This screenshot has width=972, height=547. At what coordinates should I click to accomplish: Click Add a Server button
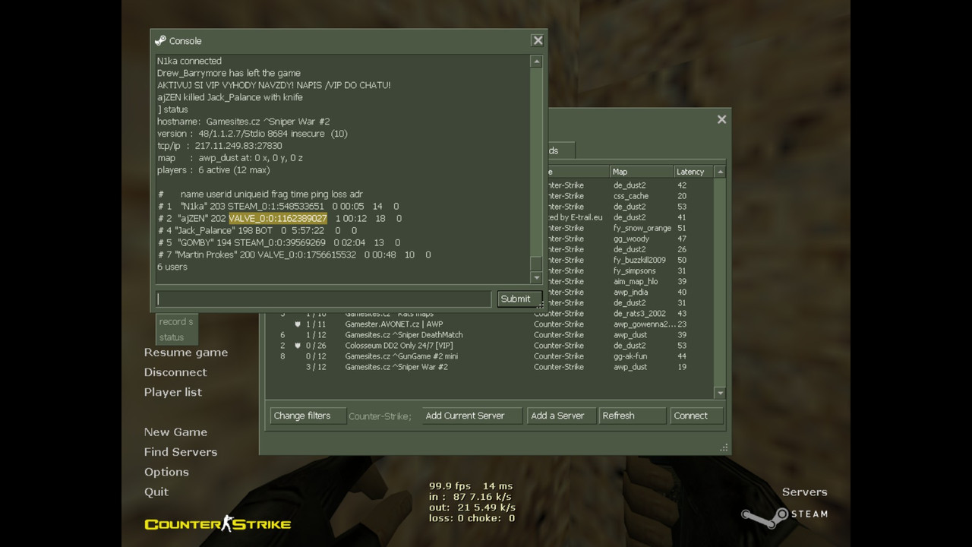point(561,416)
